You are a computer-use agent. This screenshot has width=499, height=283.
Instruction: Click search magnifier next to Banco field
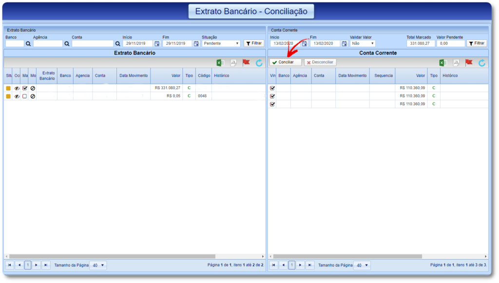[x=28, y=43]
